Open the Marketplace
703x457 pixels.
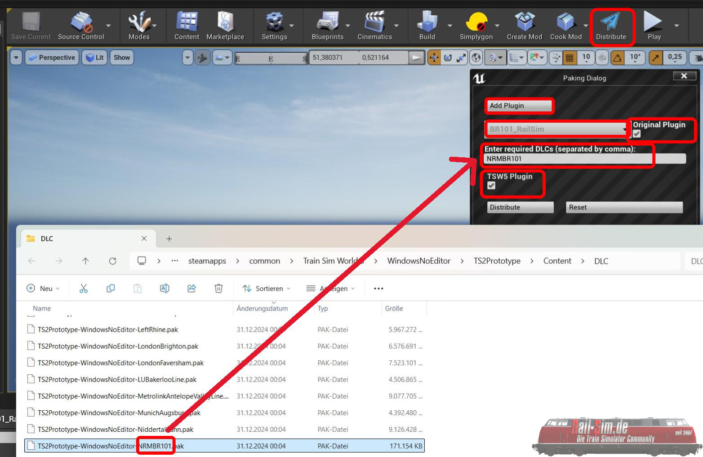click(225, 26)
